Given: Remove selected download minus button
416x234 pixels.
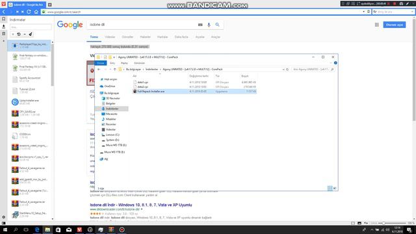Looking at the screenshot, I should 25,34.
